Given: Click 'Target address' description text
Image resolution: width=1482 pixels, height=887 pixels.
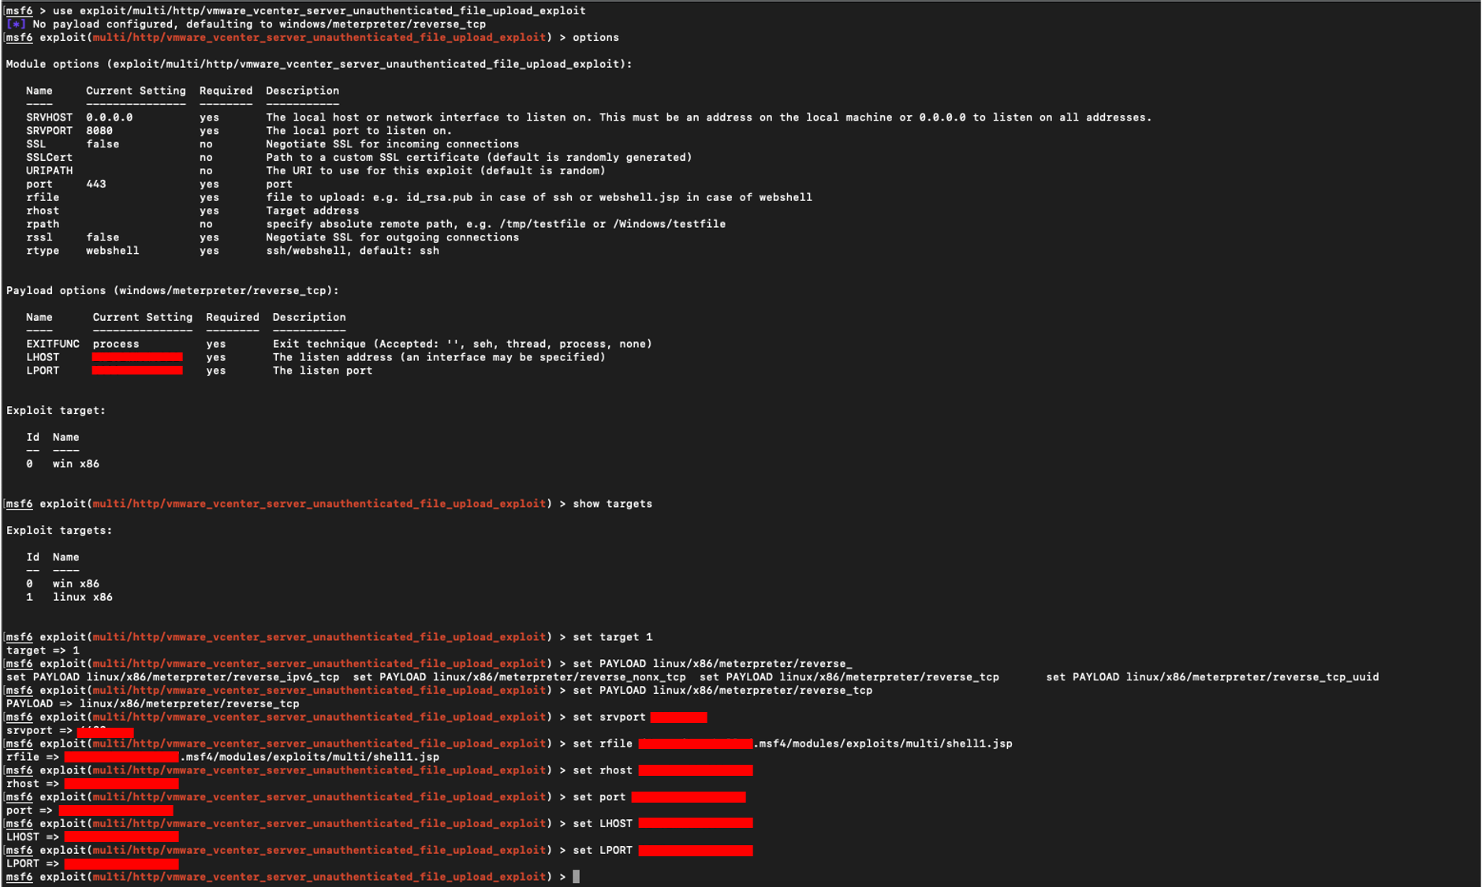Looking at the screenshot, I should 312,211.
